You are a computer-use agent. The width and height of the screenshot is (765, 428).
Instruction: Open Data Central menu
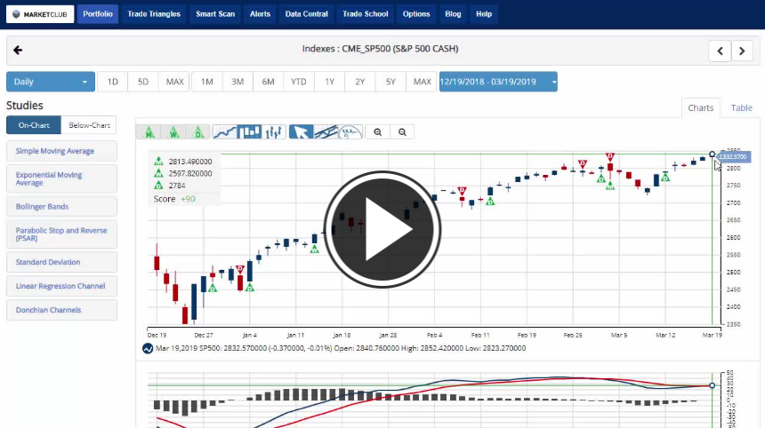pos(306,14)
